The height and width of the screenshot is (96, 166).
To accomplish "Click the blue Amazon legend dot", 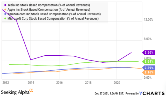I will coord(5,14).
